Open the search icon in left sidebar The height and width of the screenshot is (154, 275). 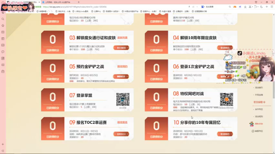(3, 19)
